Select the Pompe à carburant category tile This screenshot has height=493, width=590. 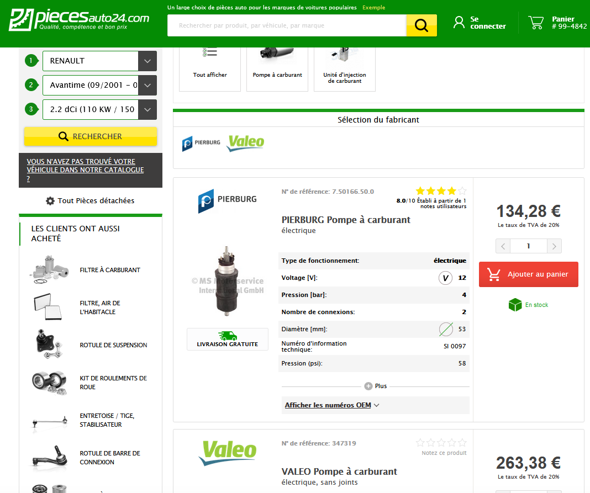click(x=277, y=66)
